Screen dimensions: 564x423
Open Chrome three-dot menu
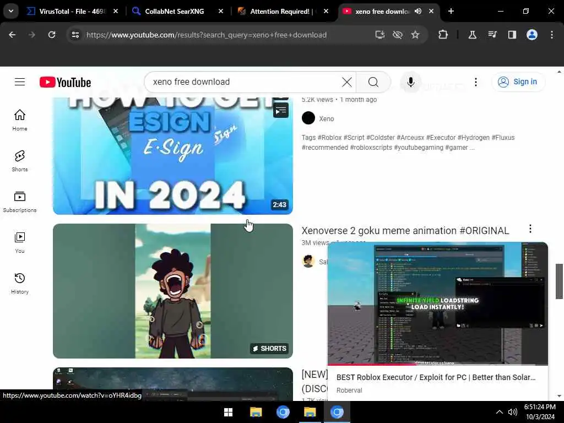552,35
